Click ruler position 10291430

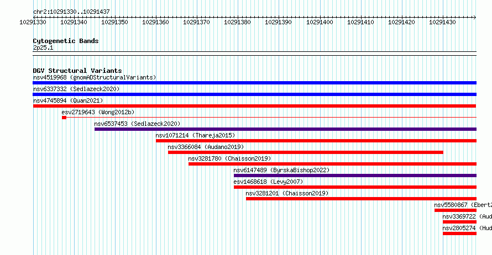coord(442,22)
